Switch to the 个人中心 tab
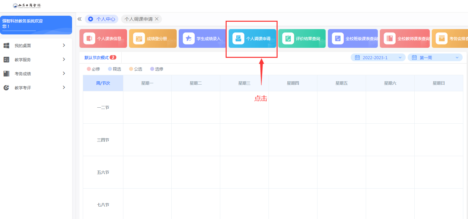This screenshot has height=219, width=468. coord(102,19)
